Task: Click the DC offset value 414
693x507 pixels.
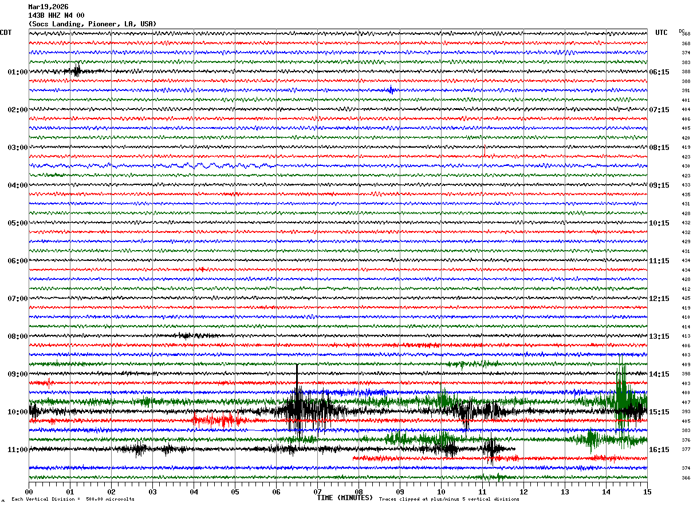Action: click(686, 327)
